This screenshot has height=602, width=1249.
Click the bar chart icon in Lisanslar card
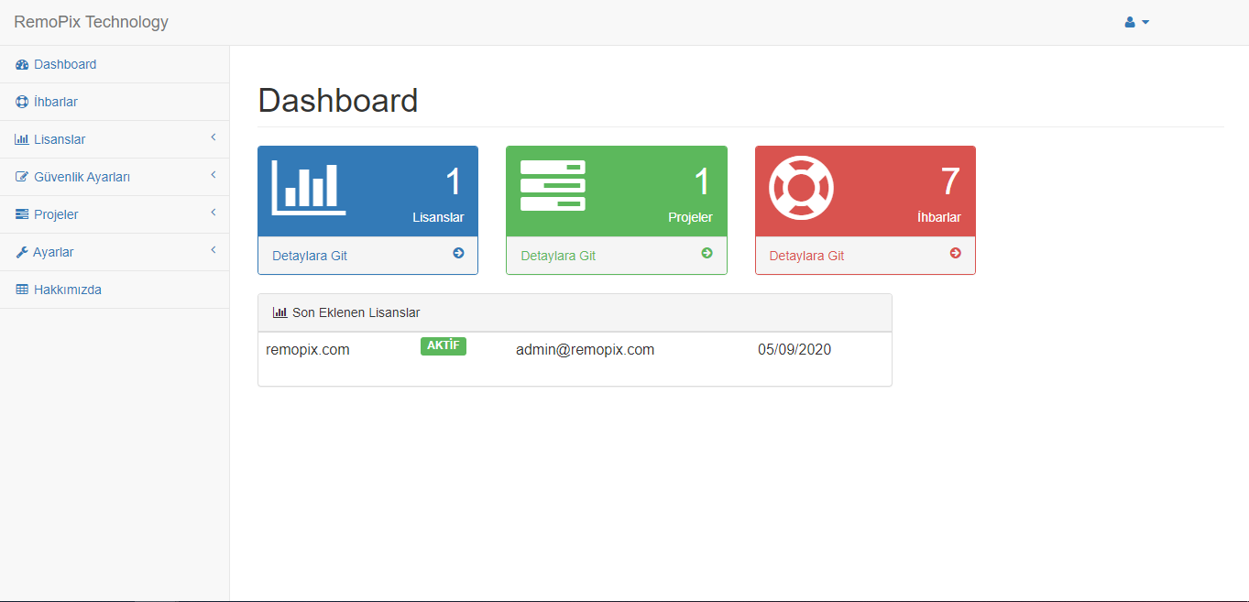pyautogui.click(x=309, y=188)
